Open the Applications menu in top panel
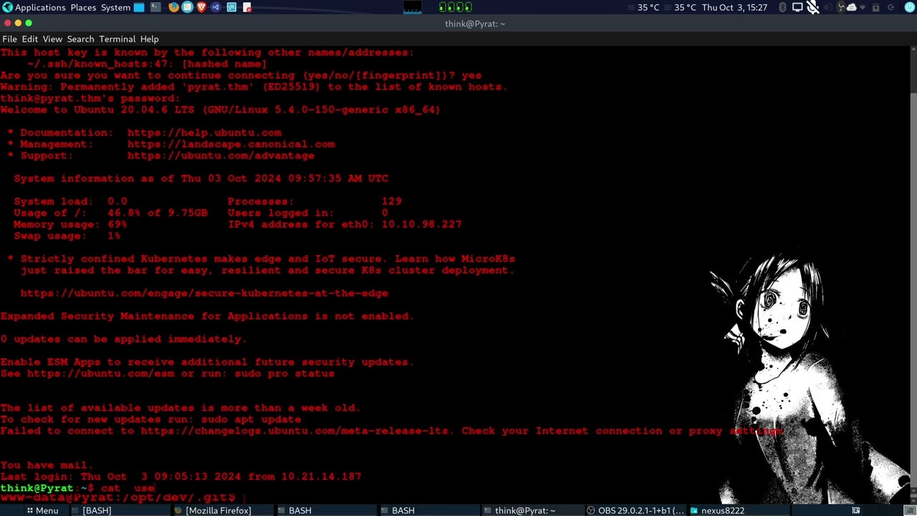 coord(34,7)
